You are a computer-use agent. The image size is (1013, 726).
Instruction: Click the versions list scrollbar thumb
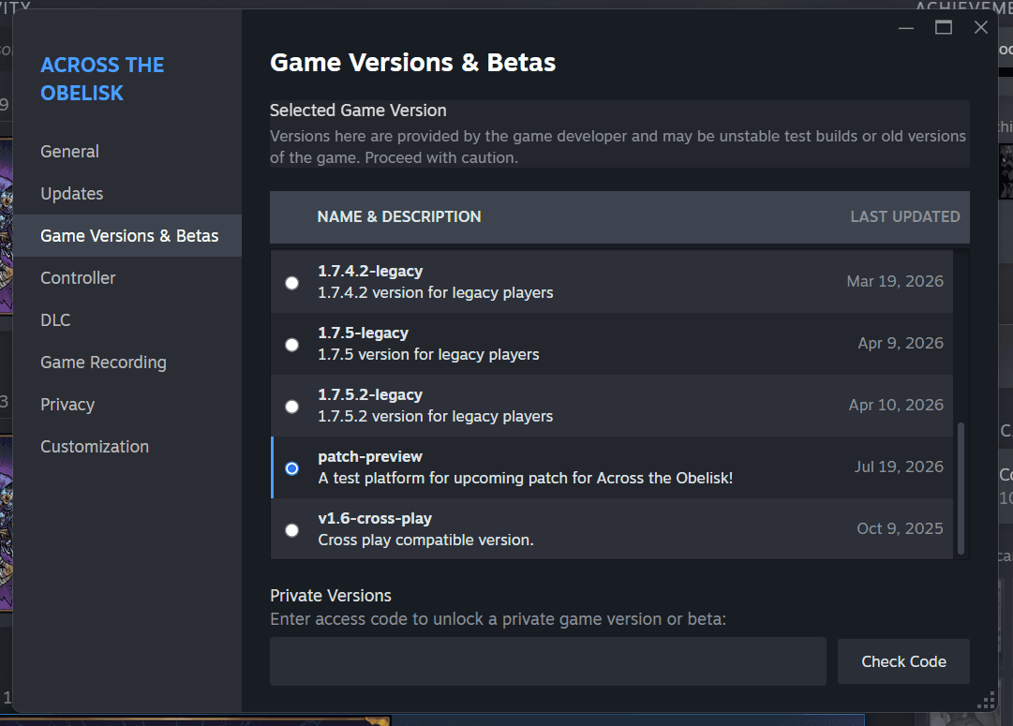click(961, 488)
